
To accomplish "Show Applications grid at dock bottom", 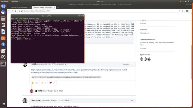I will pyautogui.click(x=3, y=105).
